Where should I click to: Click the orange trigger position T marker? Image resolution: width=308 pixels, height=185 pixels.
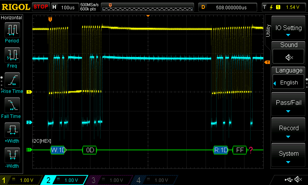[50, 19]
